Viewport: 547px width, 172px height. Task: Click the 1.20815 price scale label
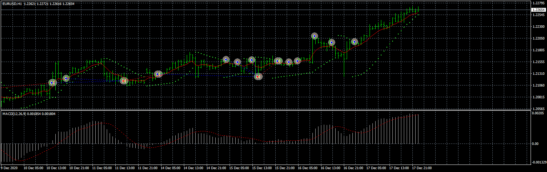[x=538, y=97]
